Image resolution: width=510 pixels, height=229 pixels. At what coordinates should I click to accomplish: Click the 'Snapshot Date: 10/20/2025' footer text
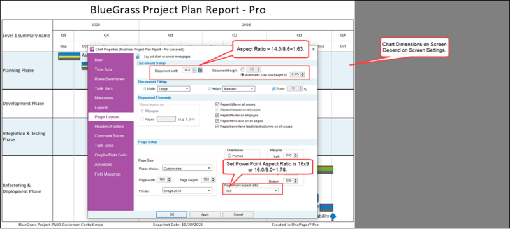coord(178,225)
